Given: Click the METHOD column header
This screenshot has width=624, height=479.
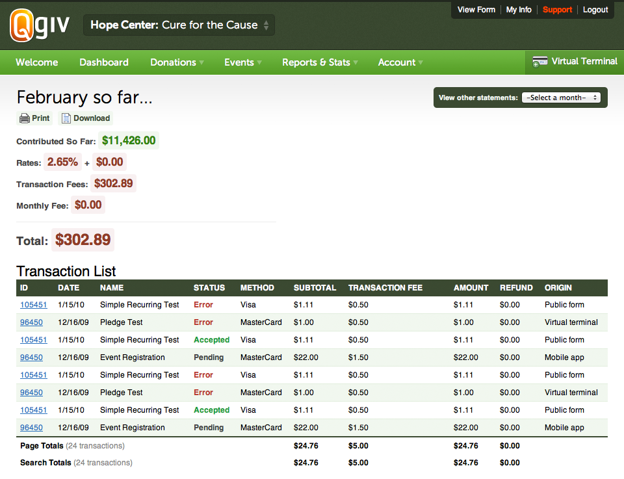Looking at the screenshot, I should tap(257, 288).
